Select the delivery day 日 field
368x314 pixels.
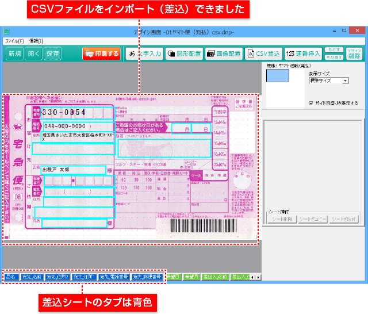[x=201, y=129]
